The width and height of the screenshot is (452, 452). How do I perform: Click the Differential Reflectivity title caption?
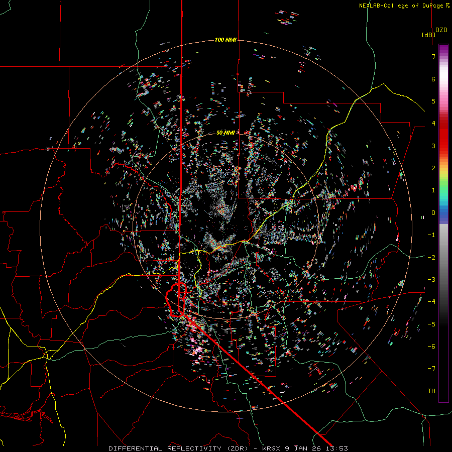[x=228, y=448]
